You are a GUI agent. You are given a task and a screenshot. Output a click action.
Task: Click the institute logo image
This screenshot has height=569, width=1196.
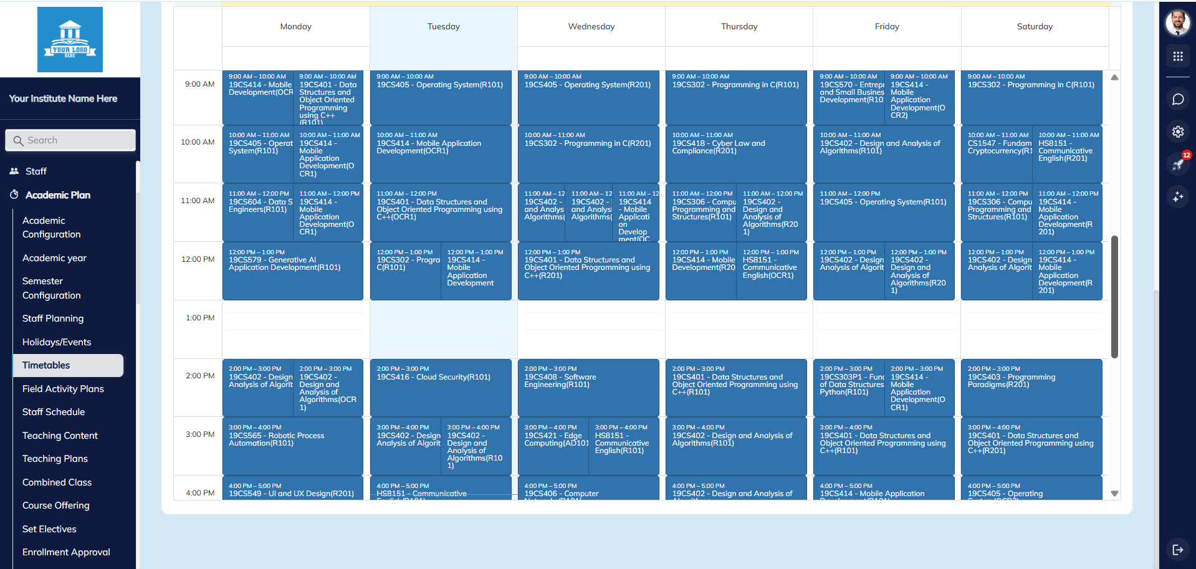click(x=70, y=40)
